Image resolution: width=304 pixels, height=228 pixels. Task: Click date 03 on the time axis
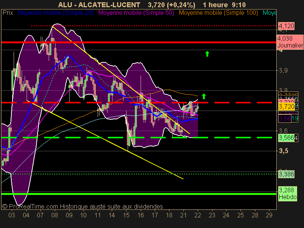12,215
